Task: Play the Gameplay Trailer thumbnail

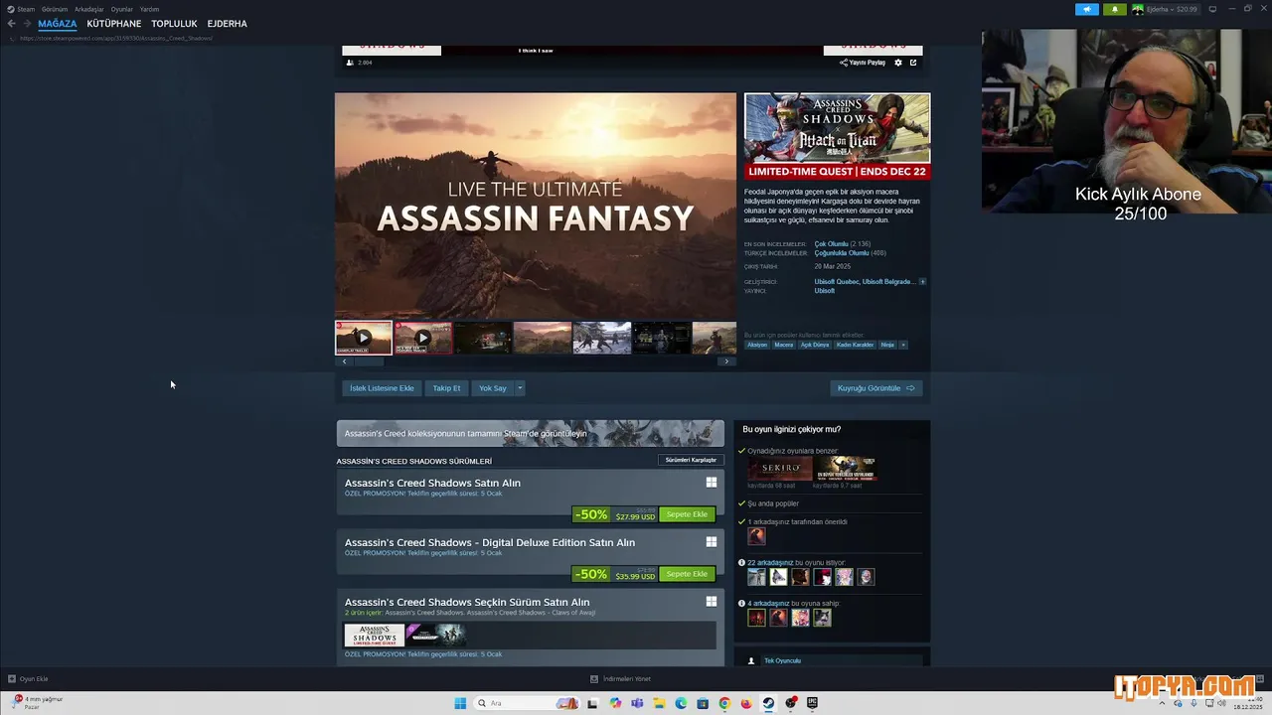Action: tap(364, 338)
